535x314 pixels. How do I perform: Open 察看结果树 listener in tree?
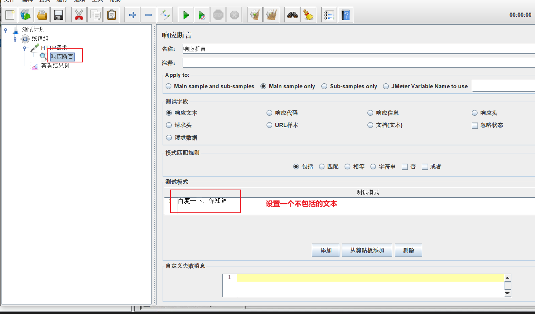tap(55, 65)
